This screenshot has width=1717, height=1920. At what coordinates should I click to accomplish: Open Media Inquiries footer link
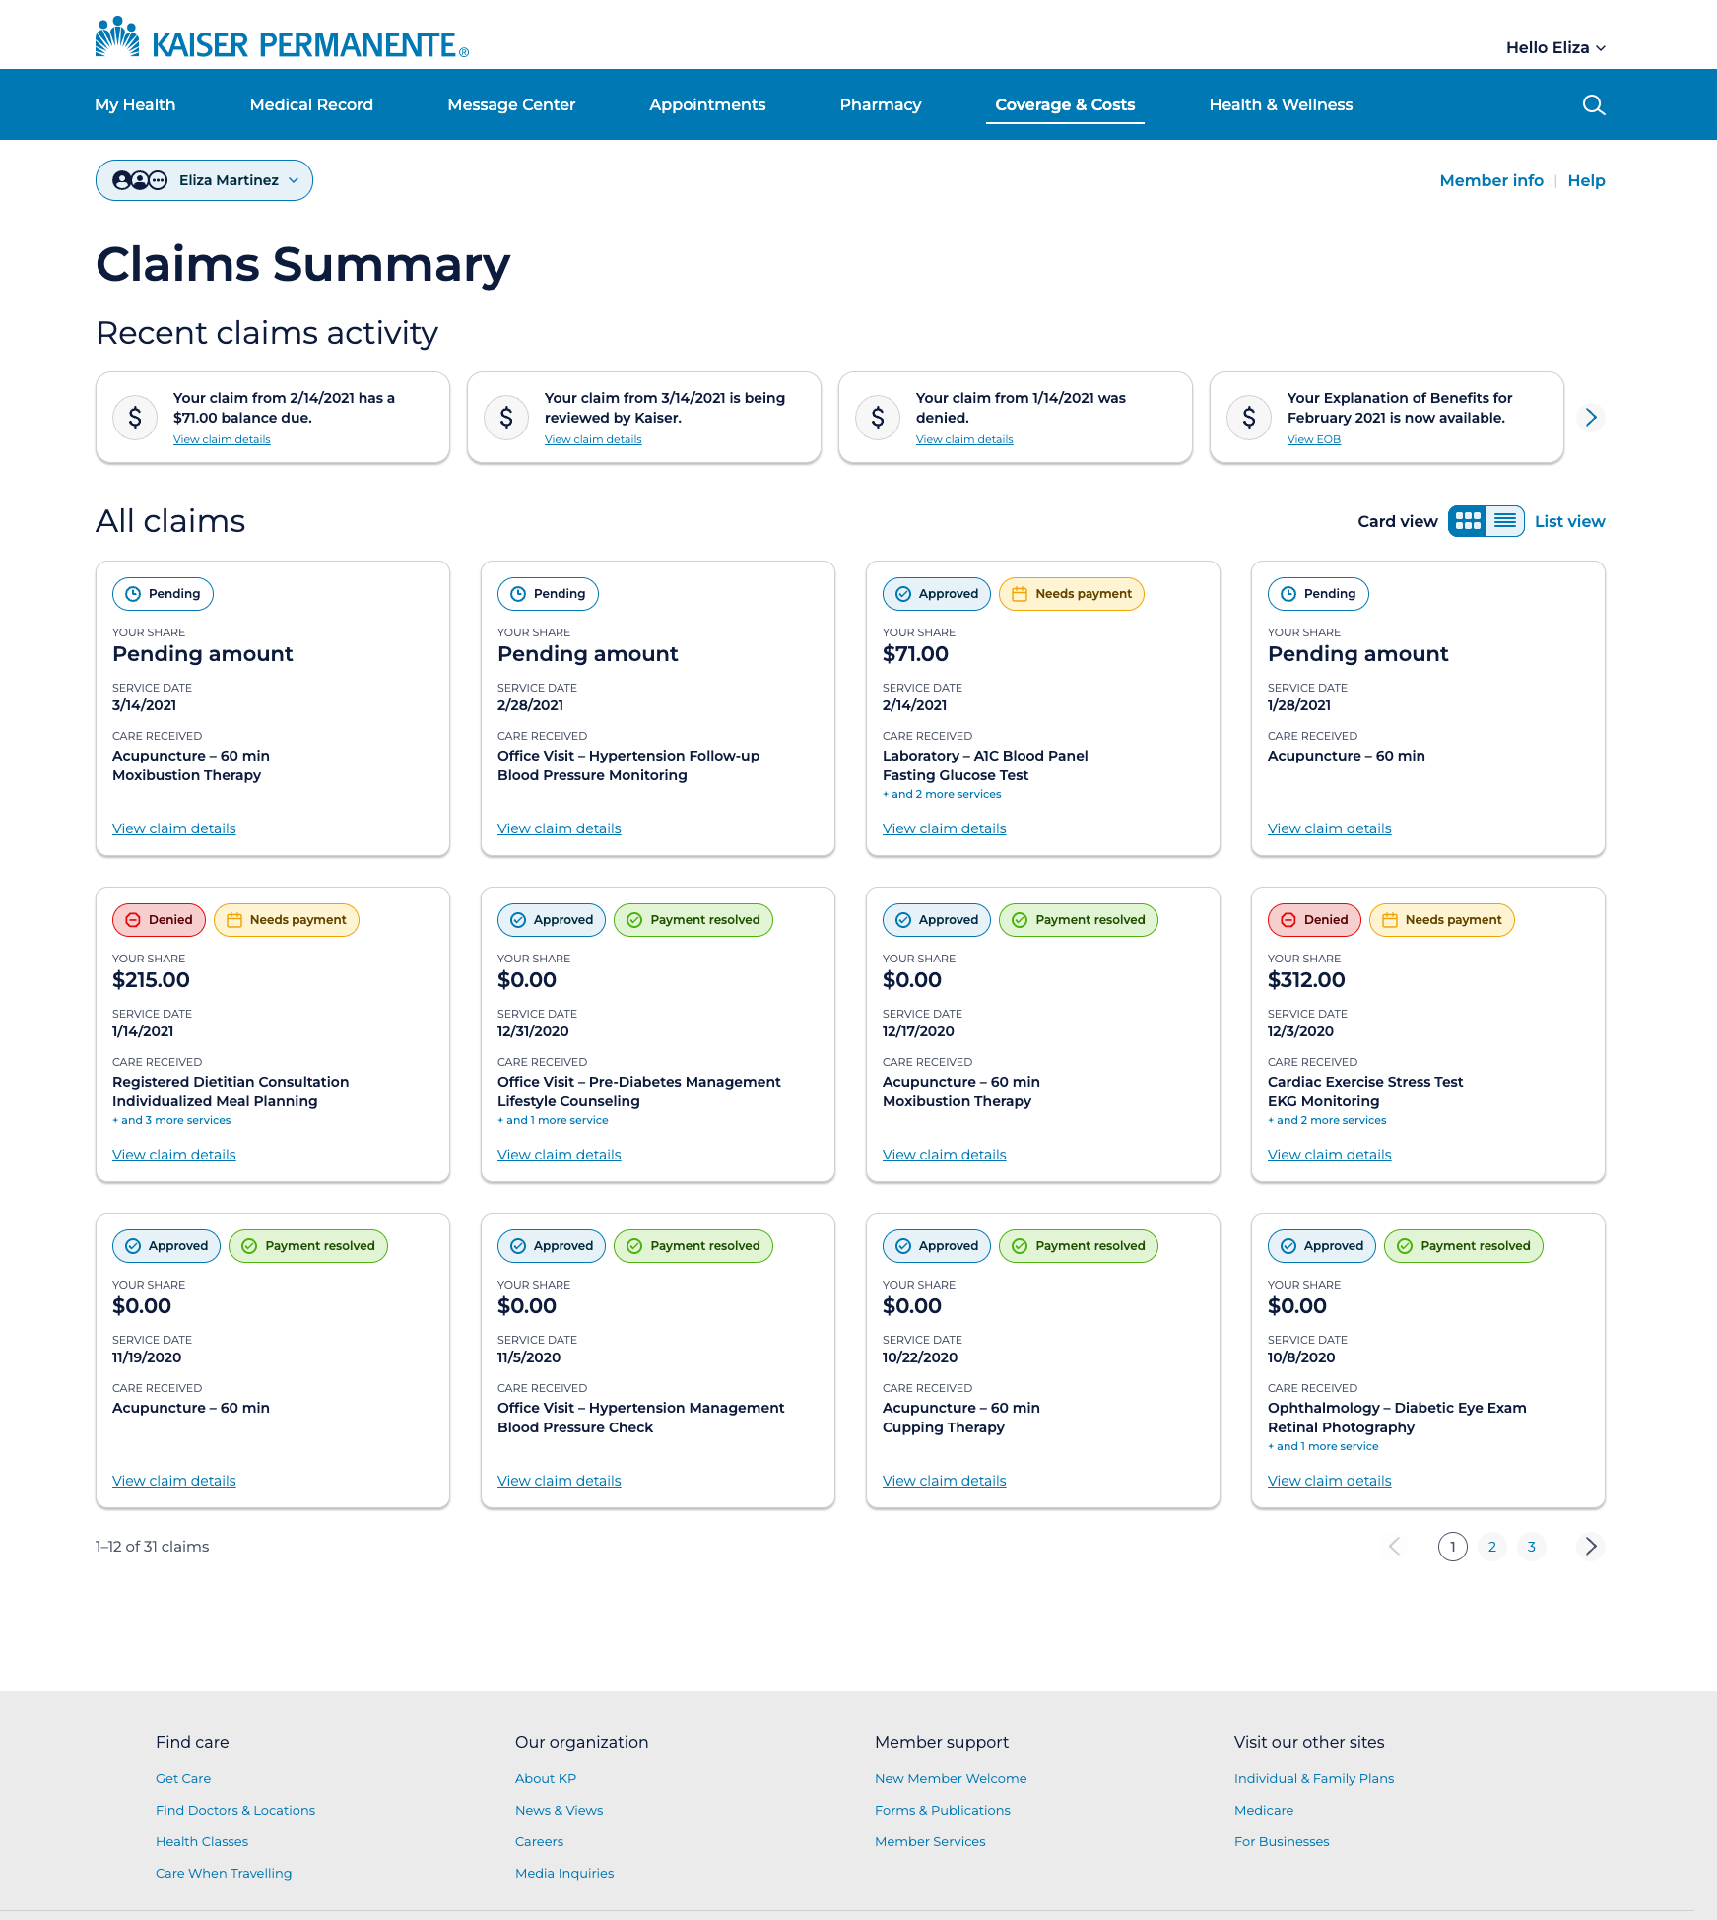pos(564,1873)
